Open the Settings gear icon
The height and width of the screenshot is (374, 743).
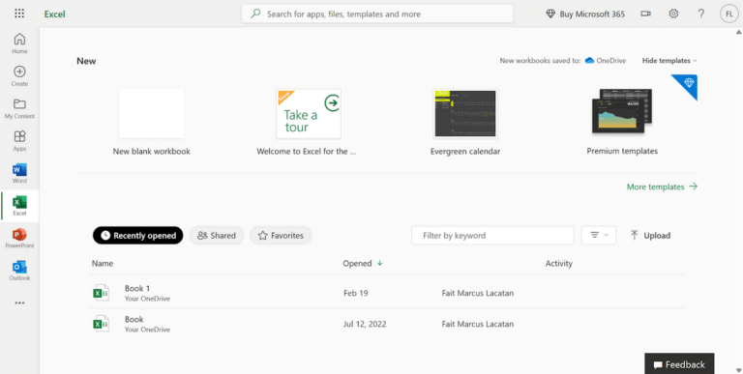pos(673,14)
